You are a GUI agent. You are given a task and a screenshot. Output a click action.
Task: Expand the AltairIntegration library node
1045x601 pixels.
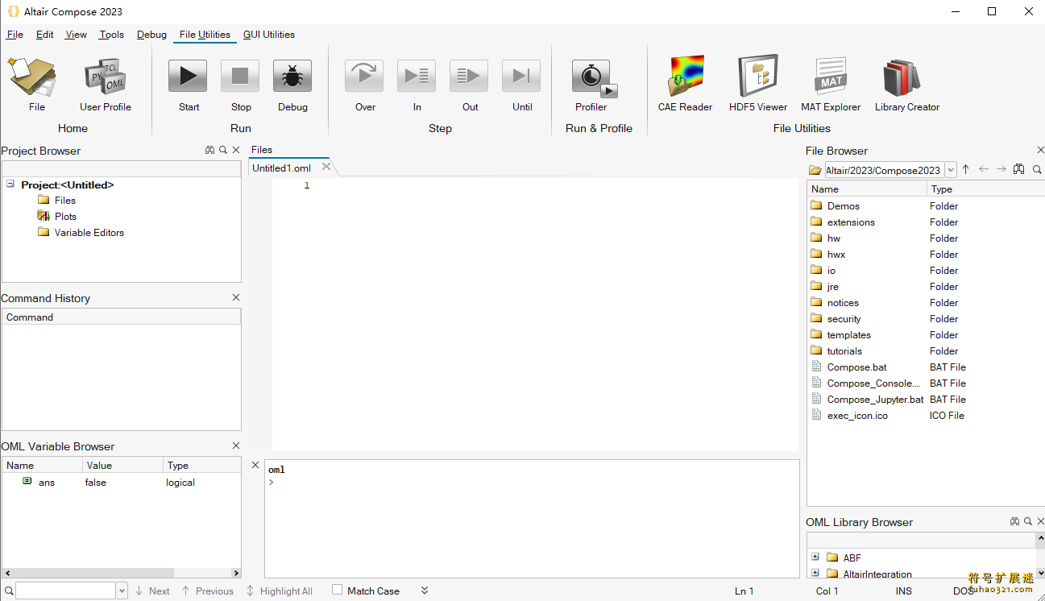pyautogui.click(x=815, y=573)
